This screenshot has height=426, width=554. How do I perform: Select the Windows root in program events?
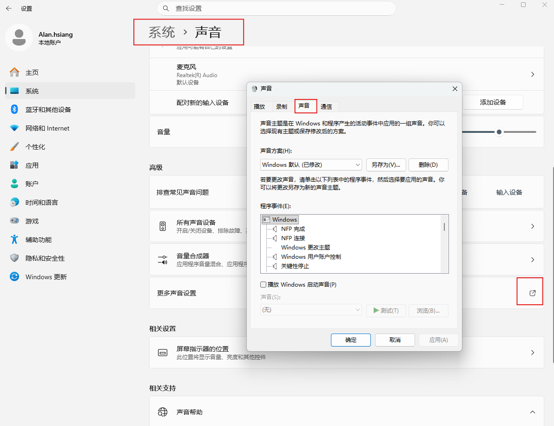click(x=281, y=220)
